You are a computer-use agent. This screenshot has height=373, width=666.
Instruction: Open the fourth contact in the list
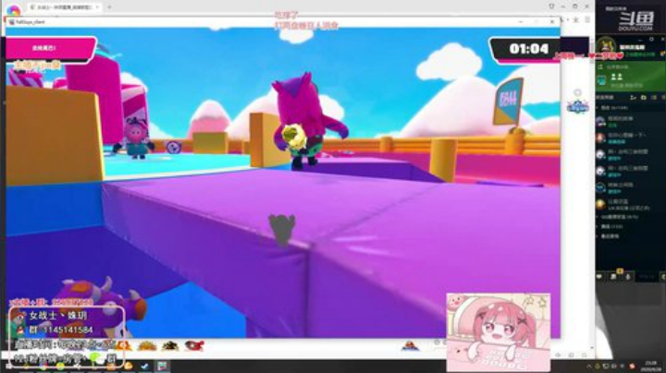(629, 171)
